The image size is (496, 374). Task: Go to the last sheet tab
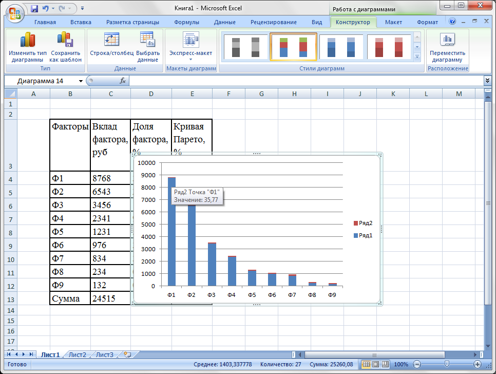(31, 354)
